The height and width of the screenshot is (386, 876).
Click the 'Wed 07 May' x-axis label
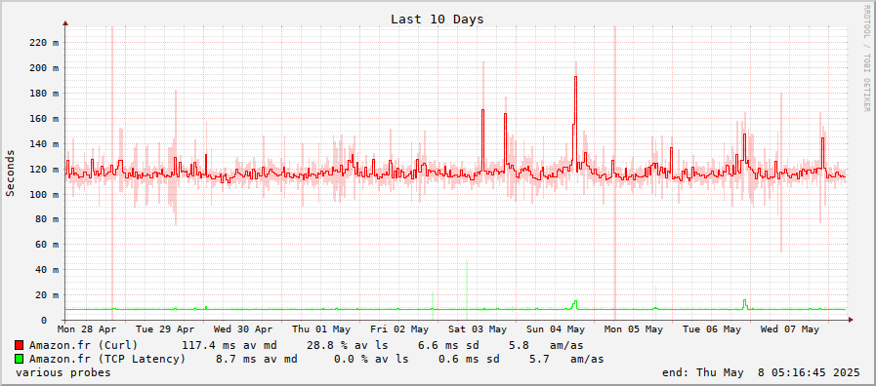click(790, 329)
